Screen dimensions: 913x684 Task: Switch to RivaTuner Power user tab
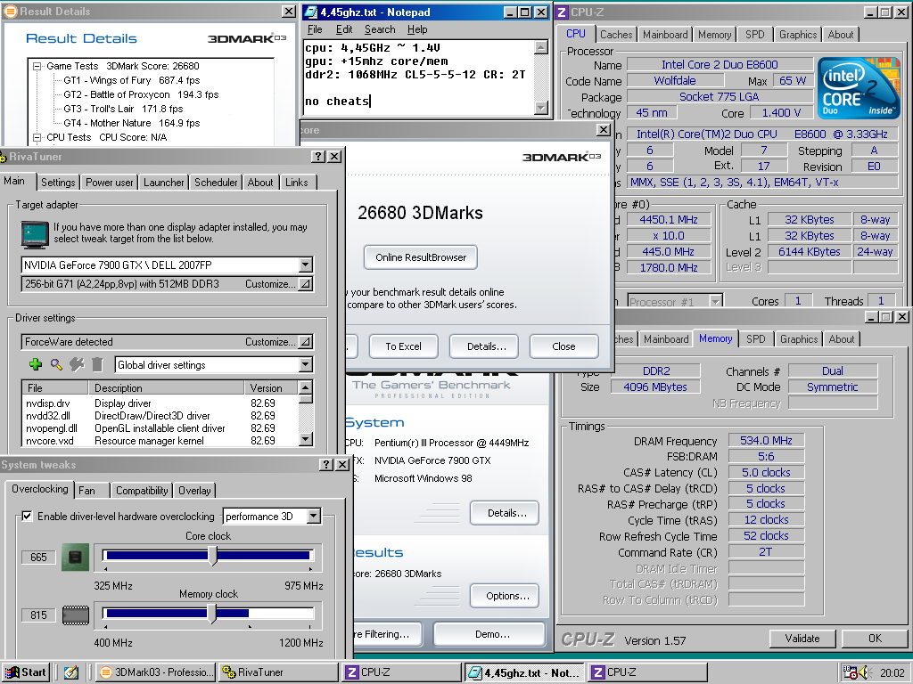110,183
